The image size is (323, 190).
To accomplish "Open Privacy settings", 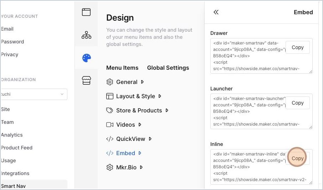I will click(10, 54).
